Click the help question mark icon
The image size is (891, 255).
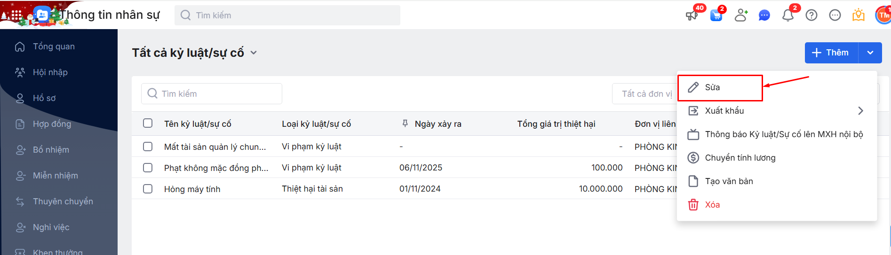click(811, 15)
